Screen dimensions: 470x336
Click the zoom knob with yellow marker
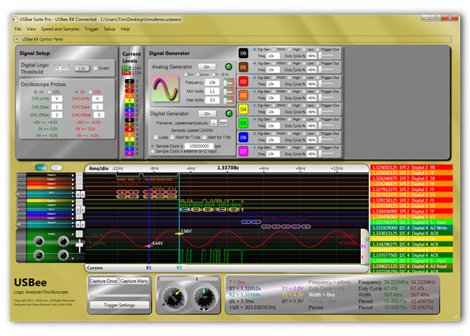tap(173, 297)
